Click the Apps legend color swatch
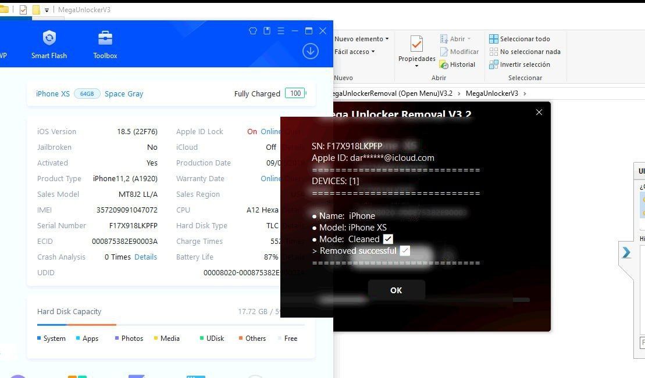The width and height of the screenshot is (645, 378). click(78, 338)
